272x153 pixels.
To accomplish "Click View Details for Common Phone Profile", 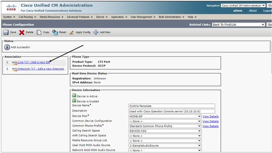I will click(x=211, y=126).
